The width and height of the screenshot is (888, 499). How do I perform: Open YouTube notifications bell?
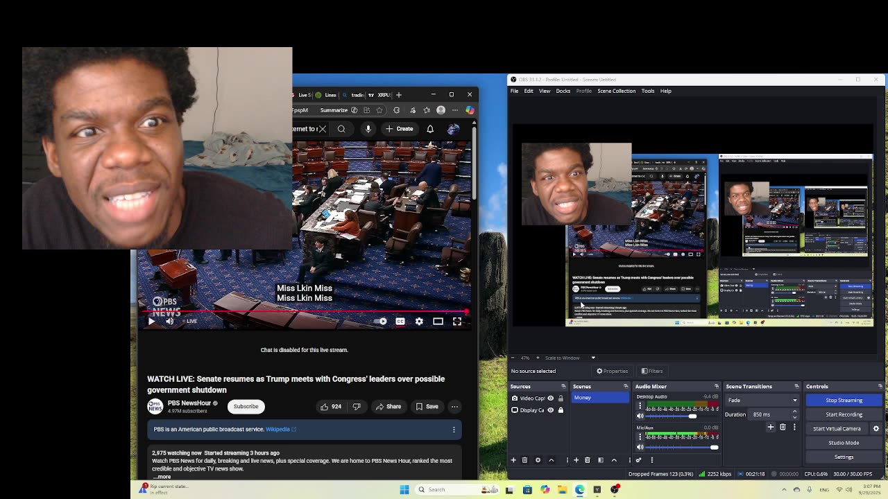430,129
